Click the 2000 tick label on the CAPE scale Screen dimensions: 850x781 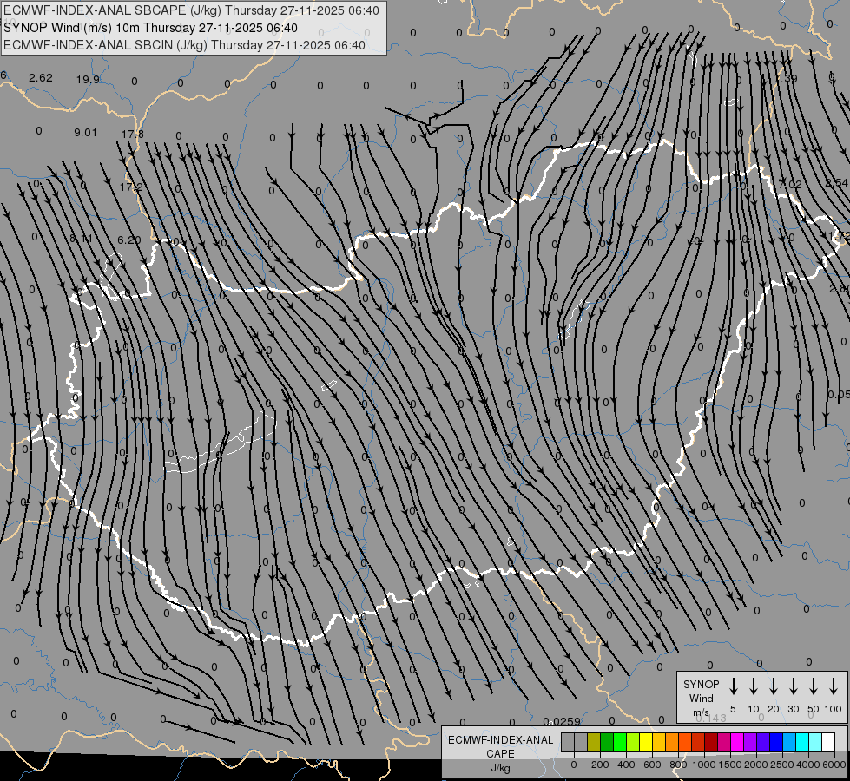[756, 765]
